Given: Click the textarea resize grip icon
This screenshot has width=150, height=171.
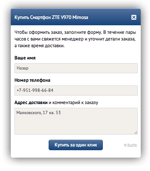Looking at the screenshot, I should pos(136,133).
